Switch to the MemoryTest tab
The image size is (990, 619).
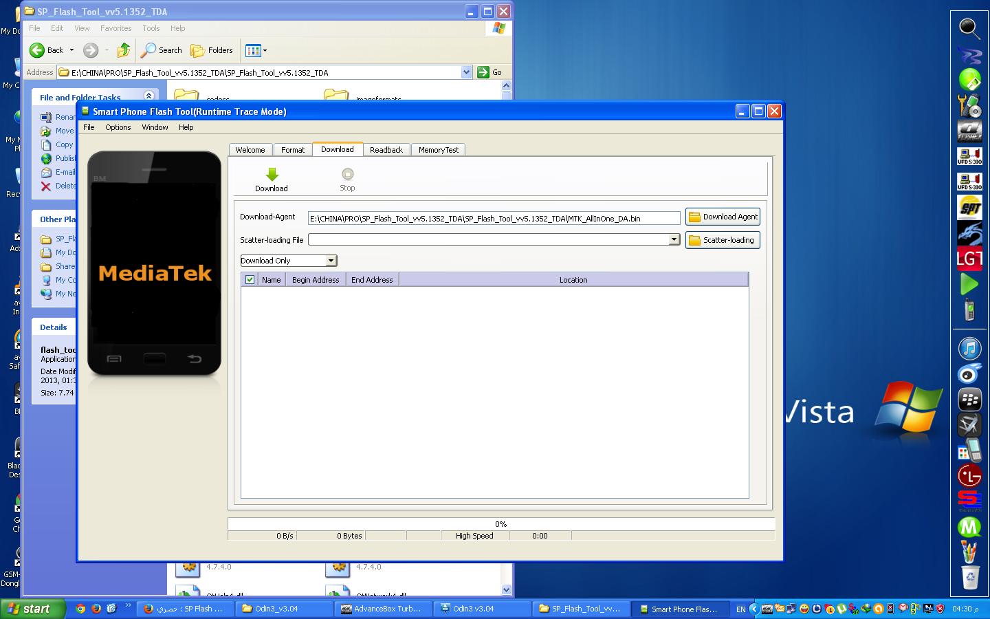439,150
